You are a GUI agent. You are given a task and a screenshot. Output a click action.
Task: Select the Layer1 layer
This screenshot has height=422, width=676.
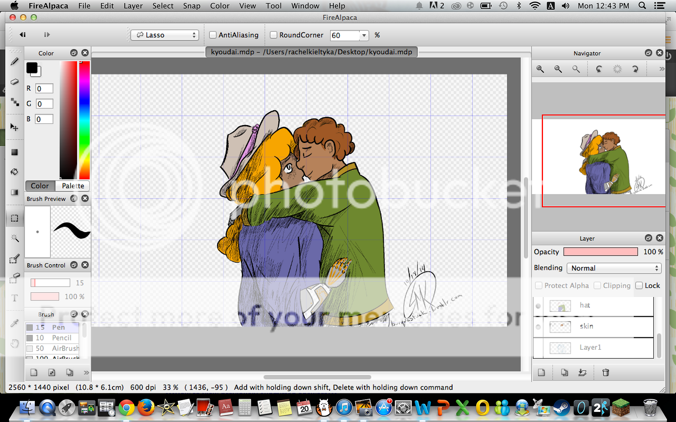pos(593,348)
